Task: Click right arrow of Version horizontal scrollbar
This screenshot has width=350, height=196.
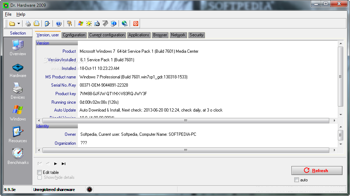Action: 334,120
